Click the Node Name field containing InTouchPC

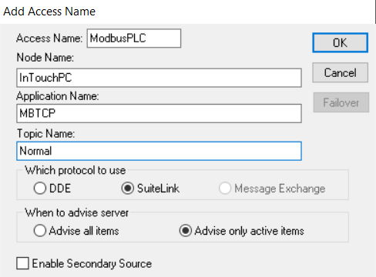tap(159, 78)
